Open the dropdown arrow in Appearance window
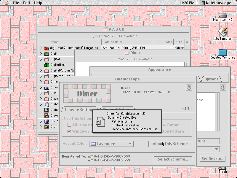 217,149
